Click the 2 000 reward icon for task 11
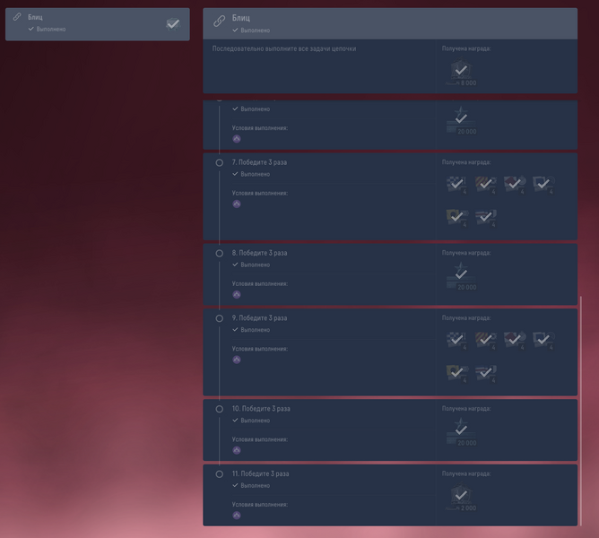The width and height of the screenshot is (599, 538). coord(461,498)
